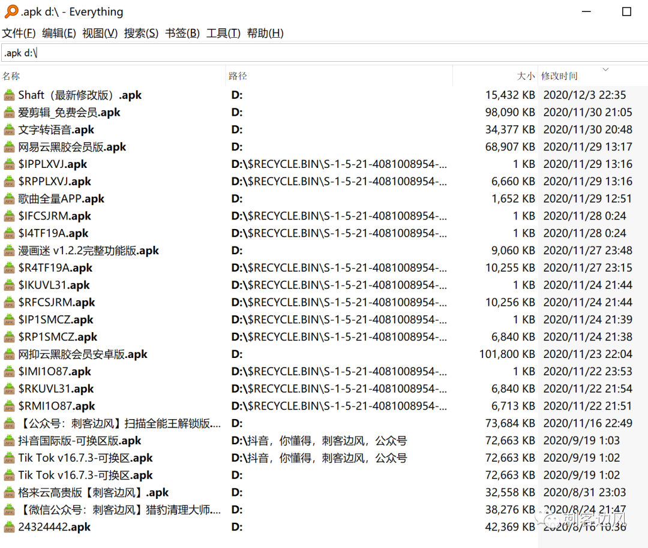The image size is (648, 548).
Task: Click APK icon of 24324442.apk
Action: [9, 528]
